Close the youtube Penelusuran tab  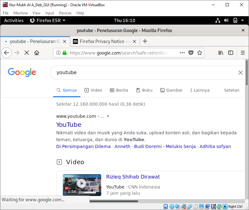[x=65, y=41]
